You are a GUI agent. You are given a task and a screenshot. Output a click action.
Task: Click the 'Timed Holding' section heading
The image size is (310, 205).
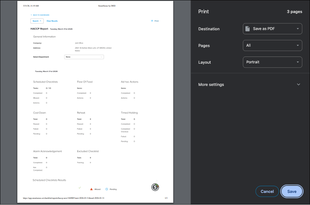coord(129,113)
